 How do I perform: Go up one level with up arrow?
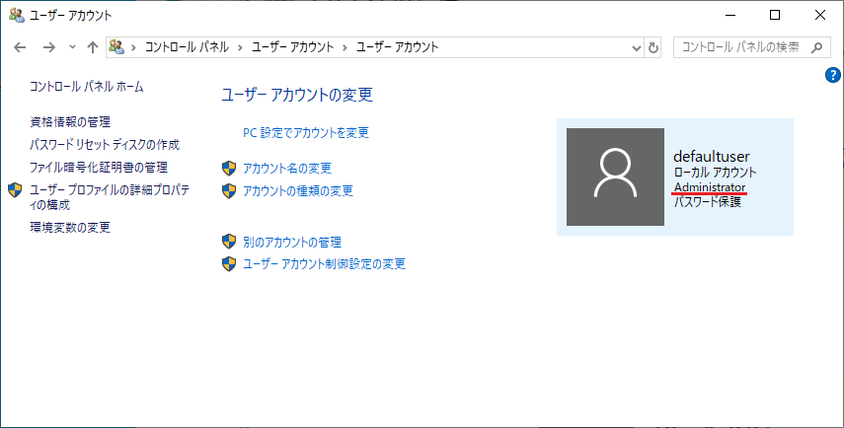click(93, 47)
